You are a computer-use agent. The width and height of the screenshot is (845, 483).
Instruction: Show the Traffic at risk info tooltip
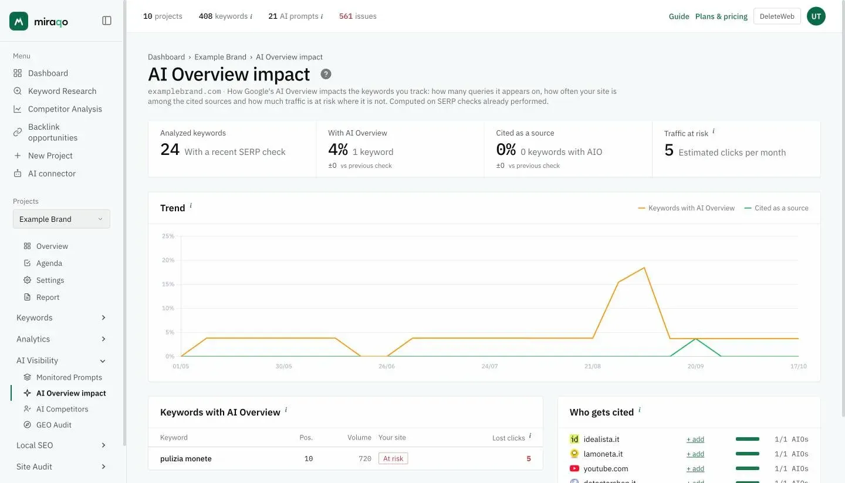point(714,131)
